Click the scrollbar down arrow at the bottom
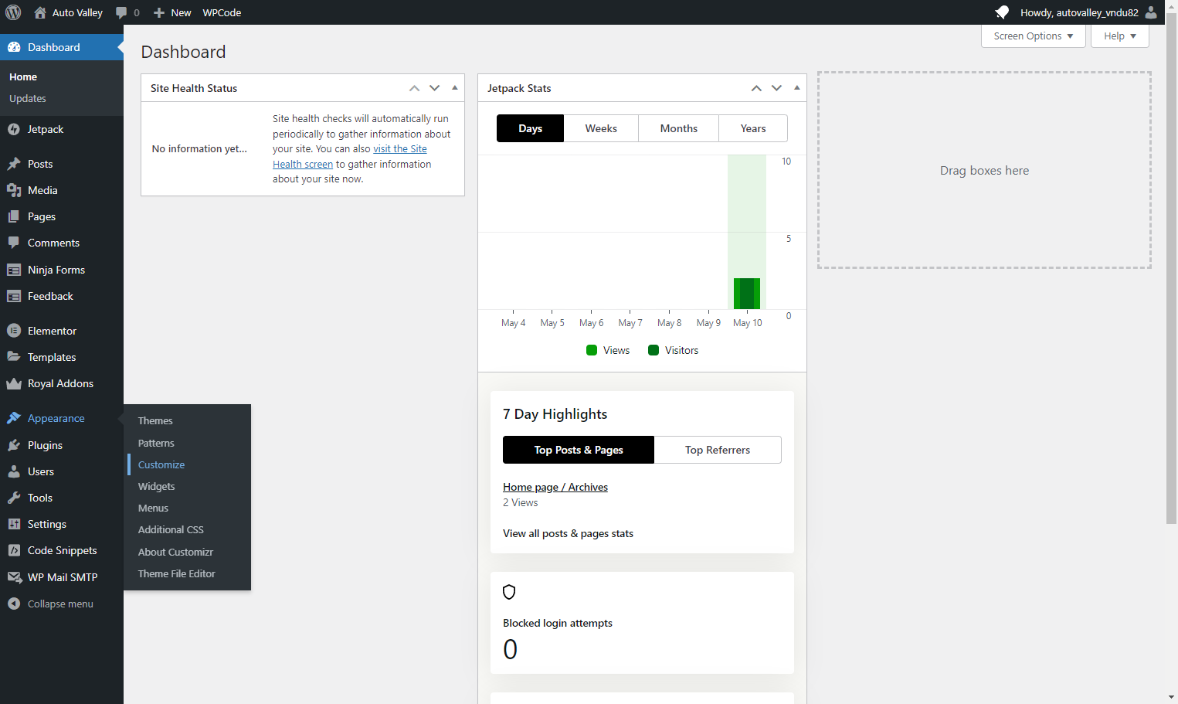Viewport: 1178px width, 704px height. (1172, 697)
